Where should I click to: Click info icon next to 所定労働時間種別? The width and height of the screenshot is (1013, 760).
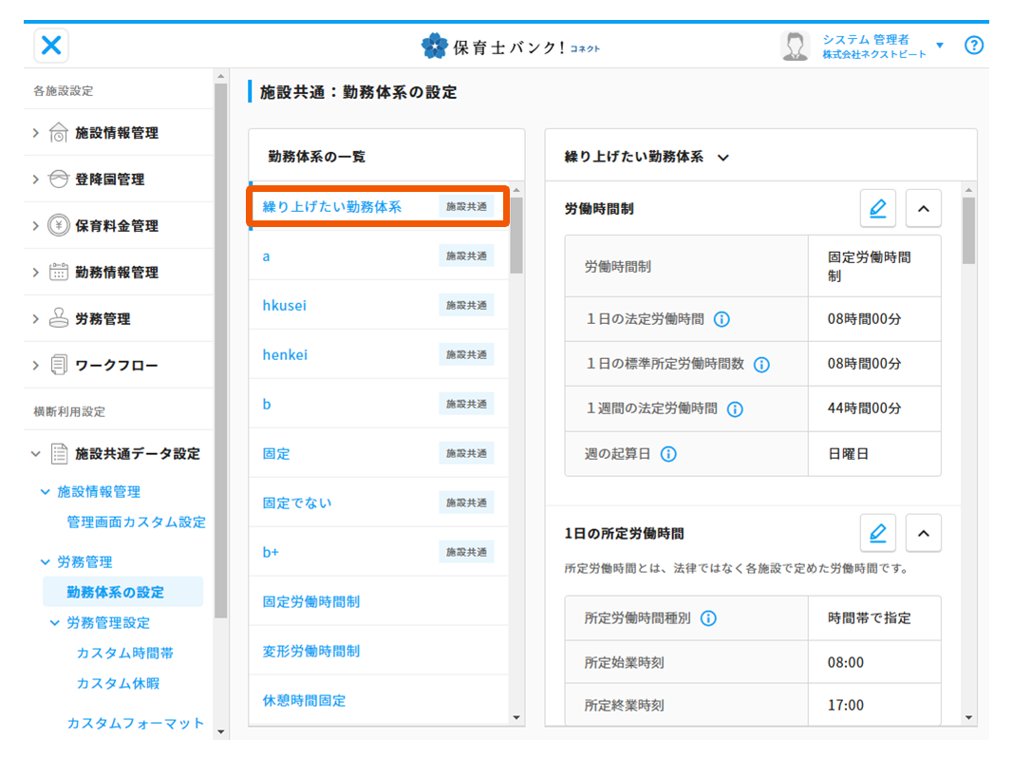click(x=708, y=618)
